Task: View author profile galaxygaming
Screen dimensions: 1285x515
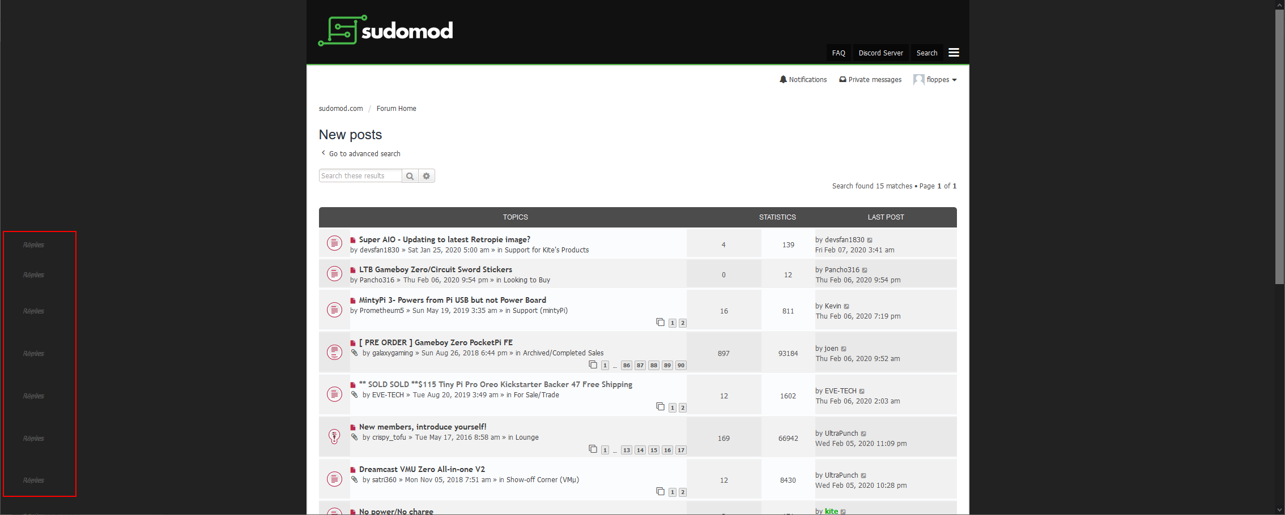Action: click(x=393, y=353)
